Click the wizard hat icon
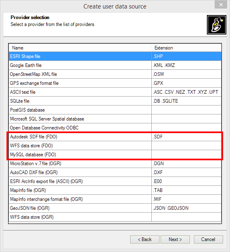This screenshot has width=230, height=252. point(217,25)
